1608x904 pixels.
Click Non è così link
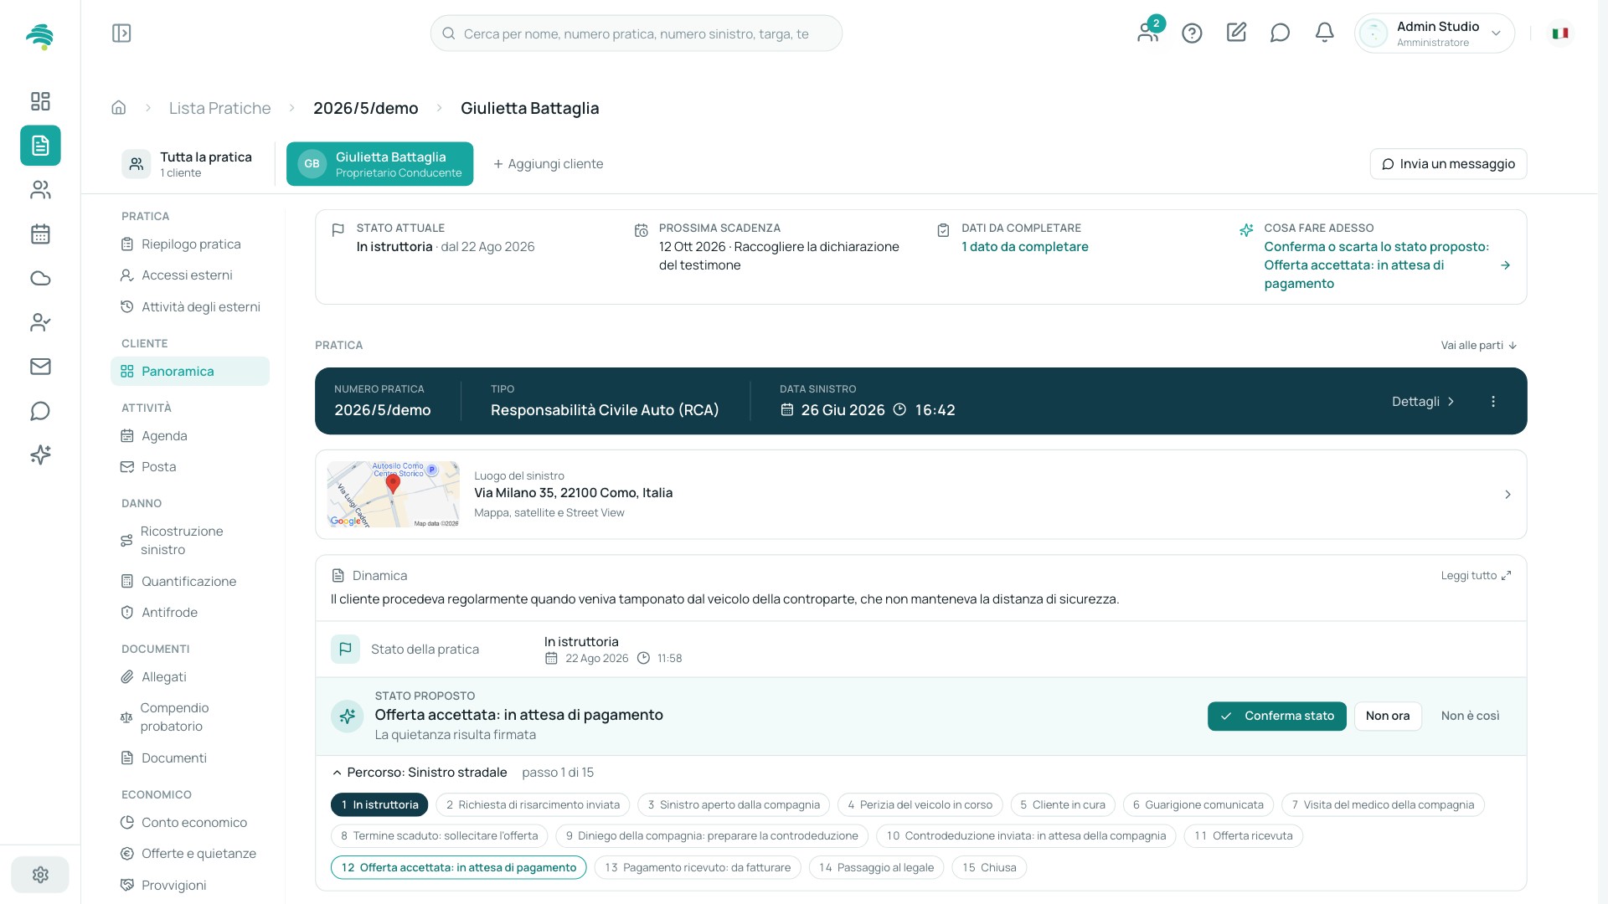click(x=1470, y=717)
